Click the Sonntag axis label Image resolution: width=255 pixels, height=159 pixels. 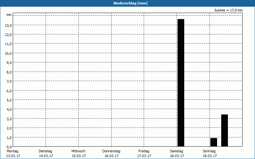[x=209, y=151]
